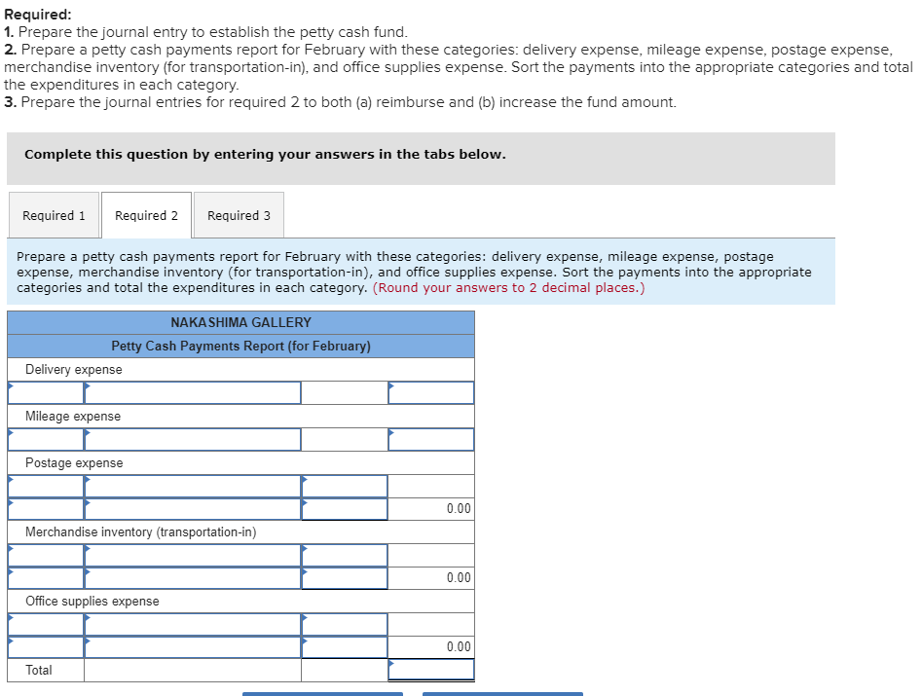Click the date field under Delivery expense
This screenshot has width=922, height=696.
(x=46, y=392)
